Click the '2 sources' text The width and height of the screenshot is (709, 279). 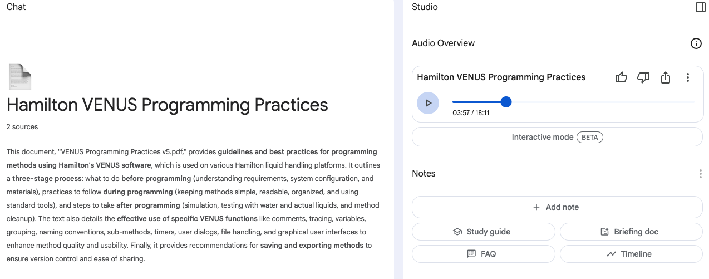(x=22, y=127)
